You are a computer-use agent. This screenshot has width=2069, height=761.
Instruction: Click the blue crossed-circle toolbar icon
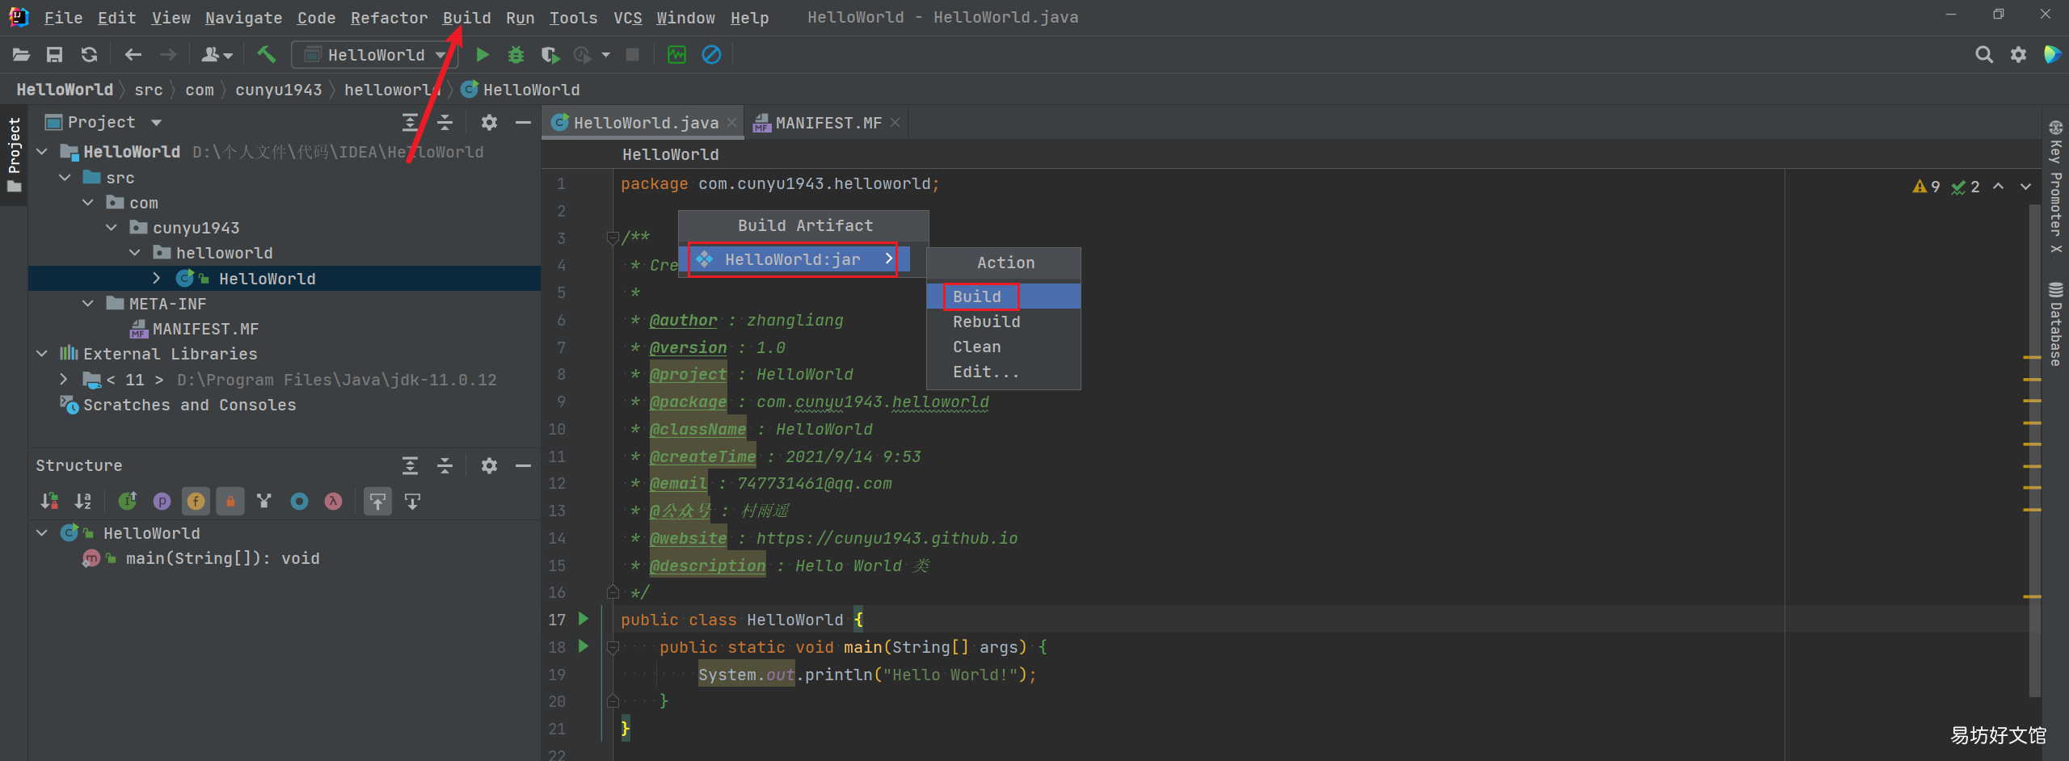click(711, 55)
